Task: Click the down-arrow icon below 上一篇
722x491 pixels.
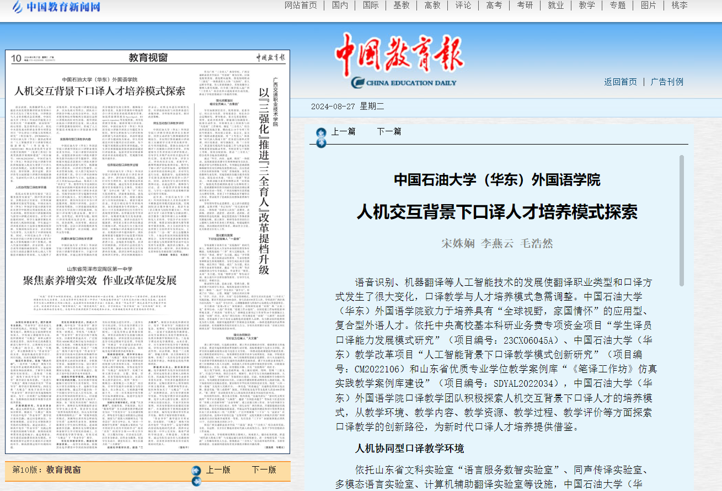Action: [321, 143]
